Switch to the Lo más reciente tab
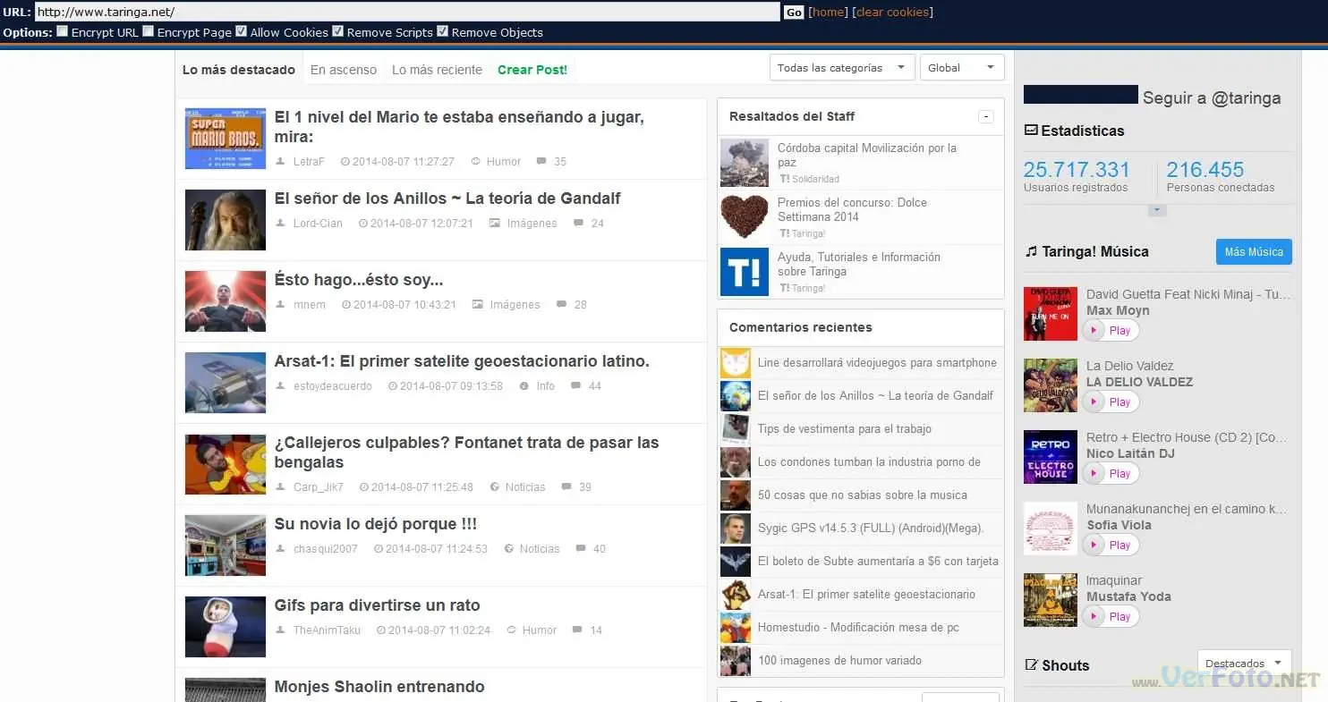Viewport: 1328px width, 702px height. [437, 70]
